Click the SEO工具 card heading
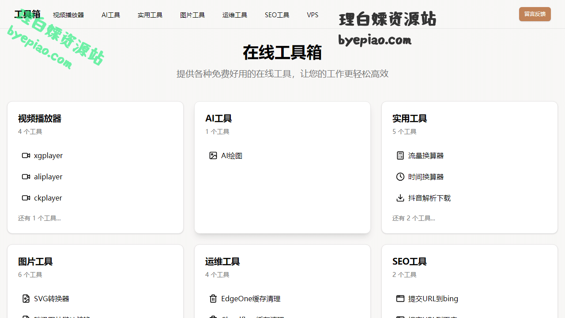 coord(410,261)
